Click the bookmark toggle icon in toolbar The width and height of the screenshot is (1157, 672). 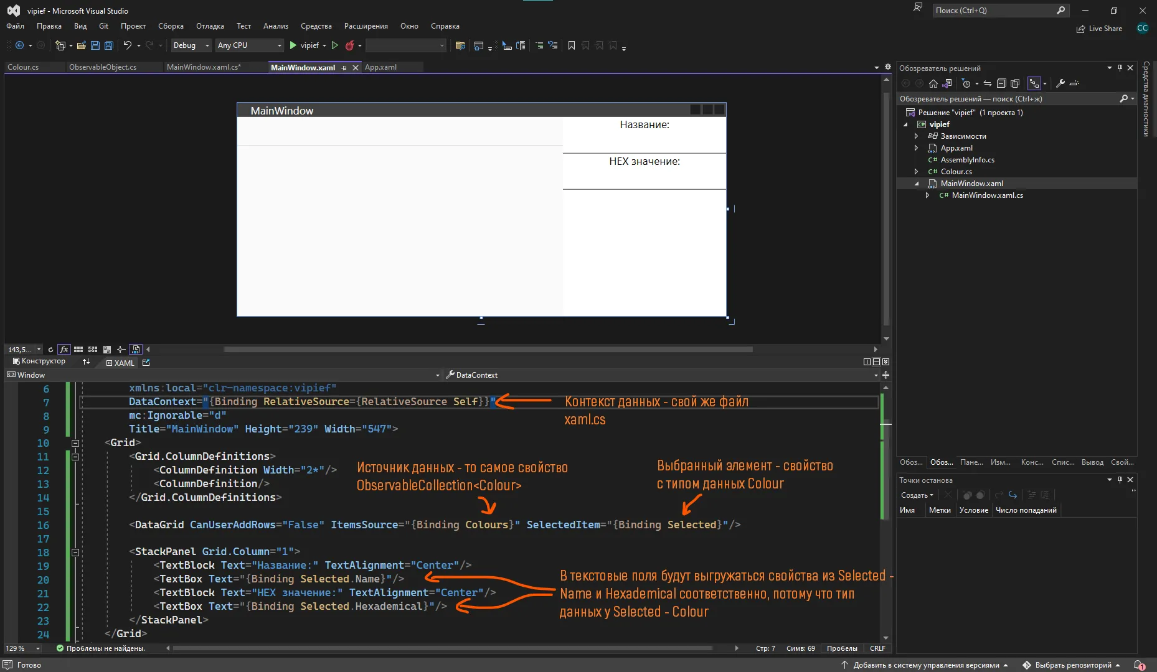coord(572,45)
